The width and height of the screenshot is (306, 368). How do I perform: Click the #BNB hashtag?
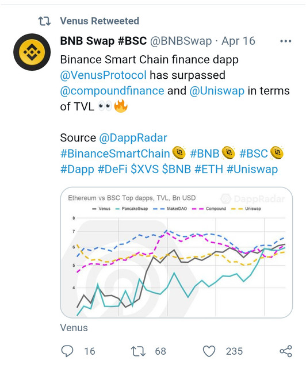204,154
